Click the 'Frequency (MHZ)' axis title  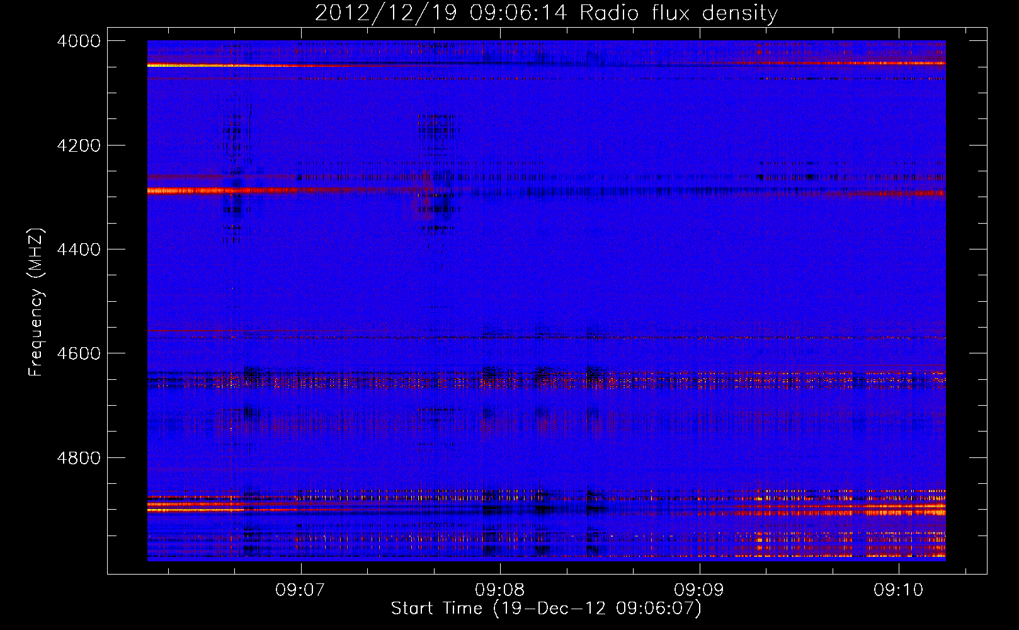pos(37,302)
